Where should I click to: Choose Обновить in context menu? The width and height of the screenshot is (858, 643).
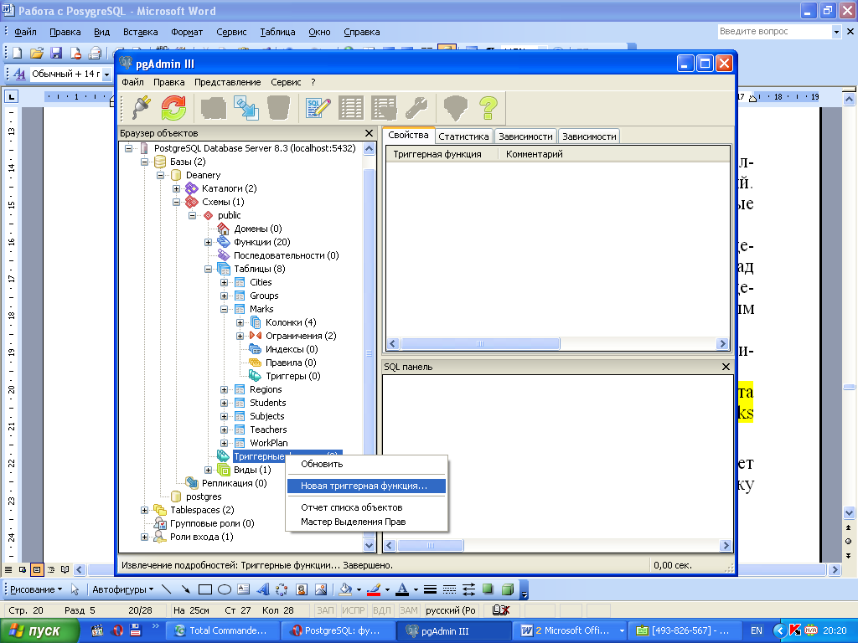point(366,464)
